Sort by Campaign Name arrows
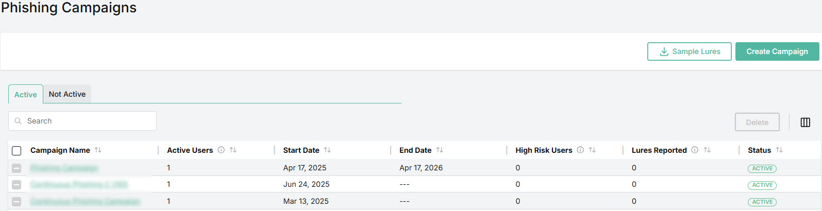822x211 pixels. (x=98, y=150)
